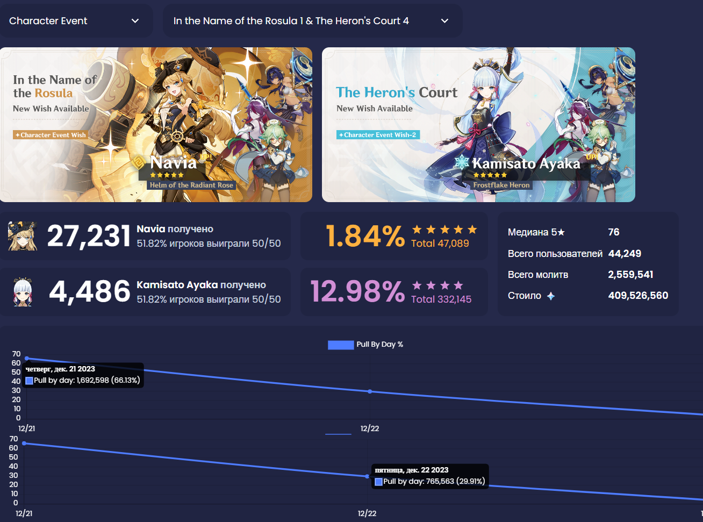Click the Всего пользователей value 44,249
This screenshot has width=703, height=522.
click(625, 254)
